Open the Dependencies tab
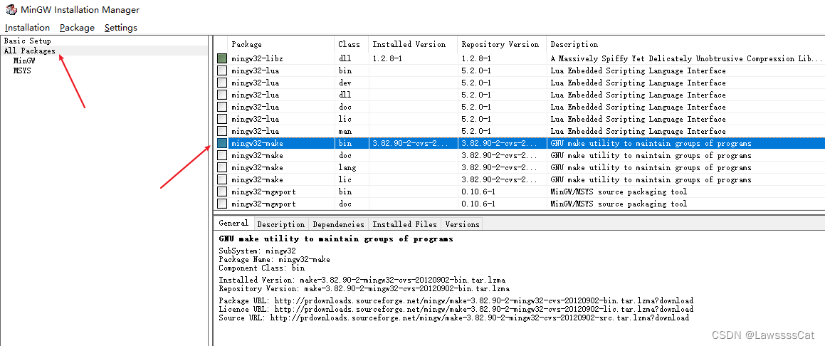 pyautogui.click(x=338, y=224)
